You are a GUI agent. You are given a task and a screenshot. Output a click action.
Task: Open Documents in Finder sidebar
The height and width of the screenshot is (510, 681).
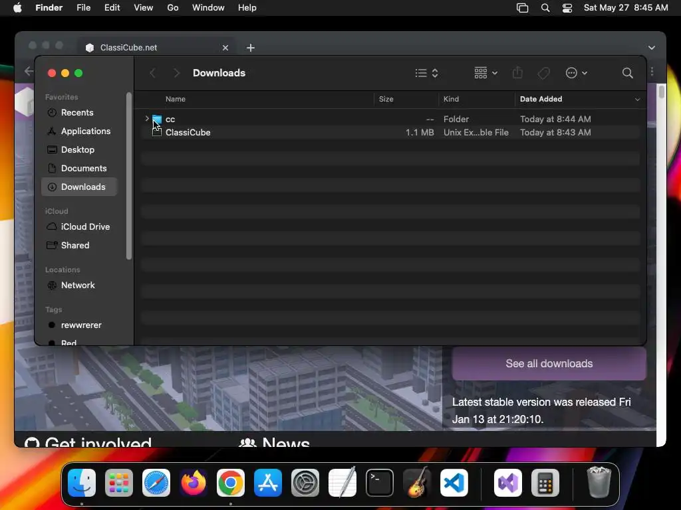point(83,168)
